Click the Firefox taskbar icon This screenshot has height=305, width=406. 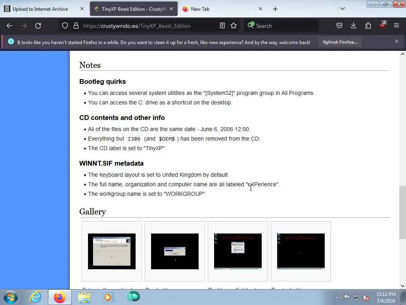click(60, 297)
